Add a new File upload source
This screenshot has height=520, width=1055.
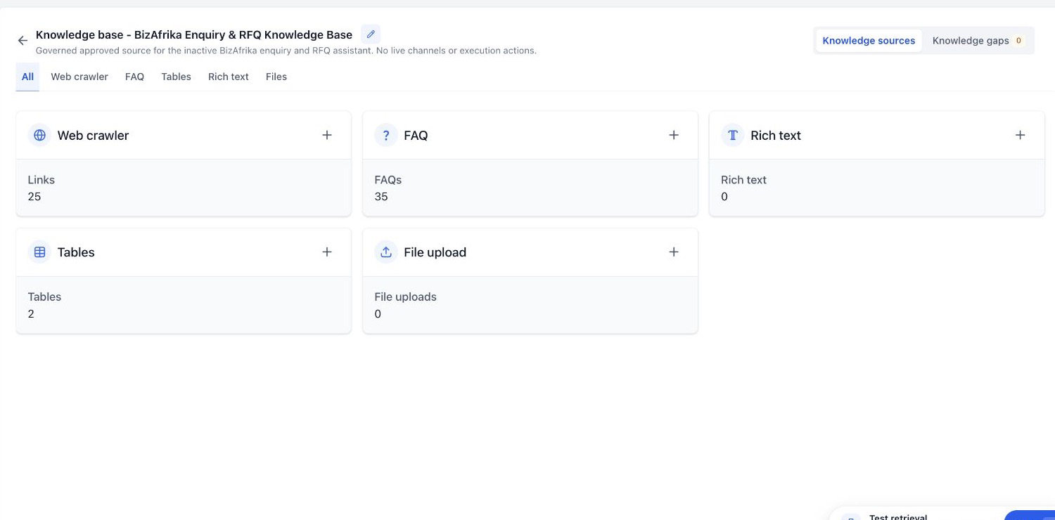click(x=674, y=252)
